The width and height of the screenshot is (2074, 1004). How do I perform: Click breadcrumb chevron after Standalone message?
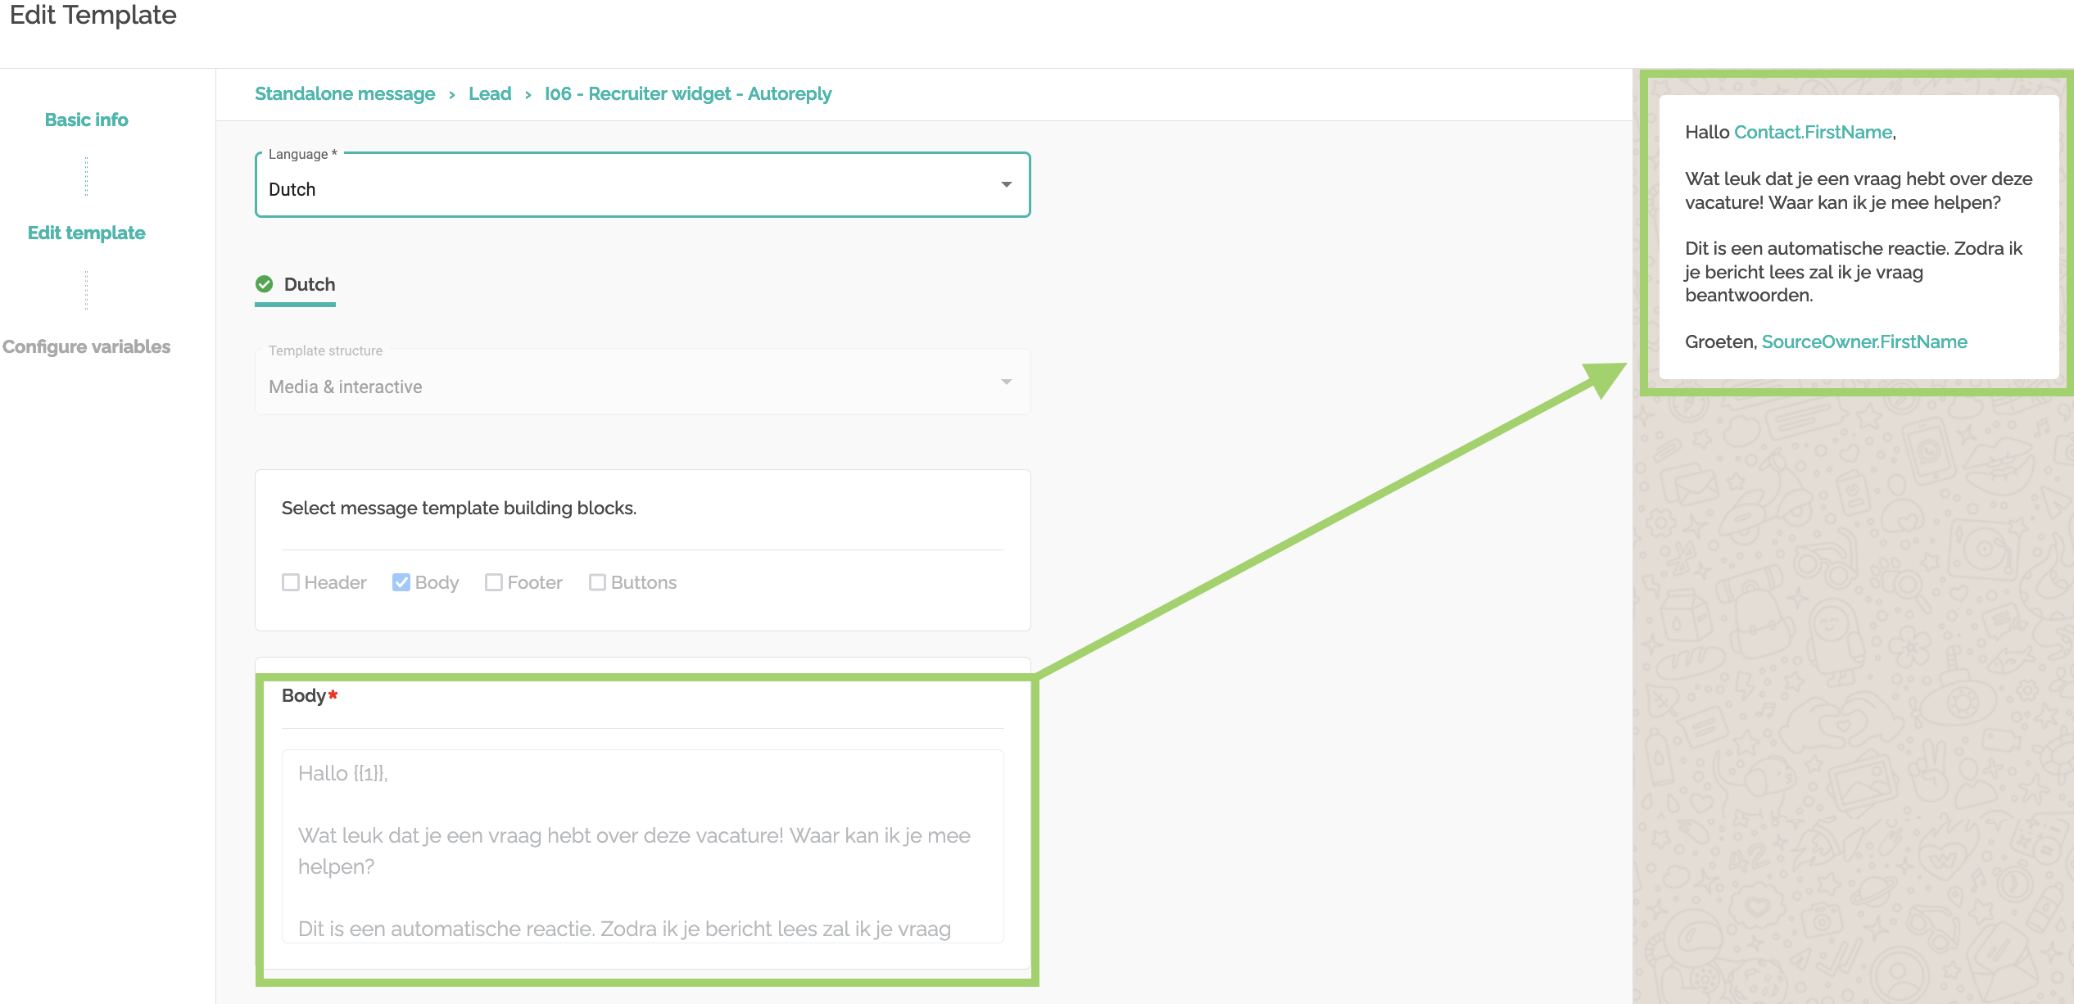[x=451, y=95]
